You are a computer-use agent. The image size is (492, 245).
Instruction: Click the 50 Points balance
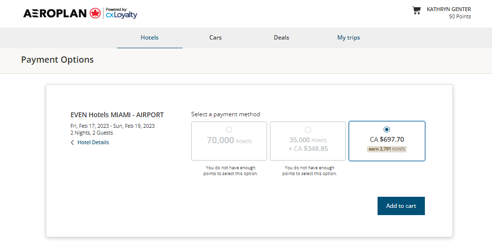(460, 16)
